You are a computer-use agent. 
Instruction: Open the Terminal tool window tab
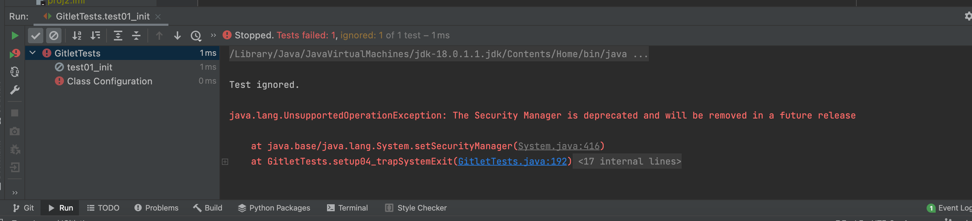[347, 208]
